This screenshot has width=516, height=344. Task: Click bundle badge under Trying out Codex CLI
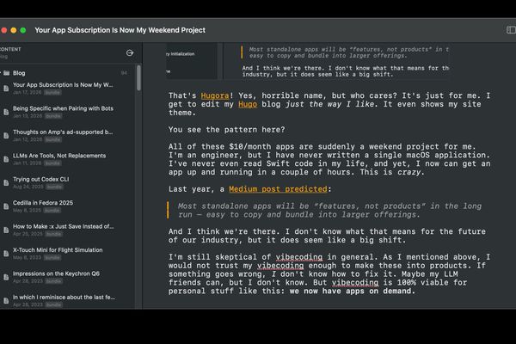click(x=55, y=187)
